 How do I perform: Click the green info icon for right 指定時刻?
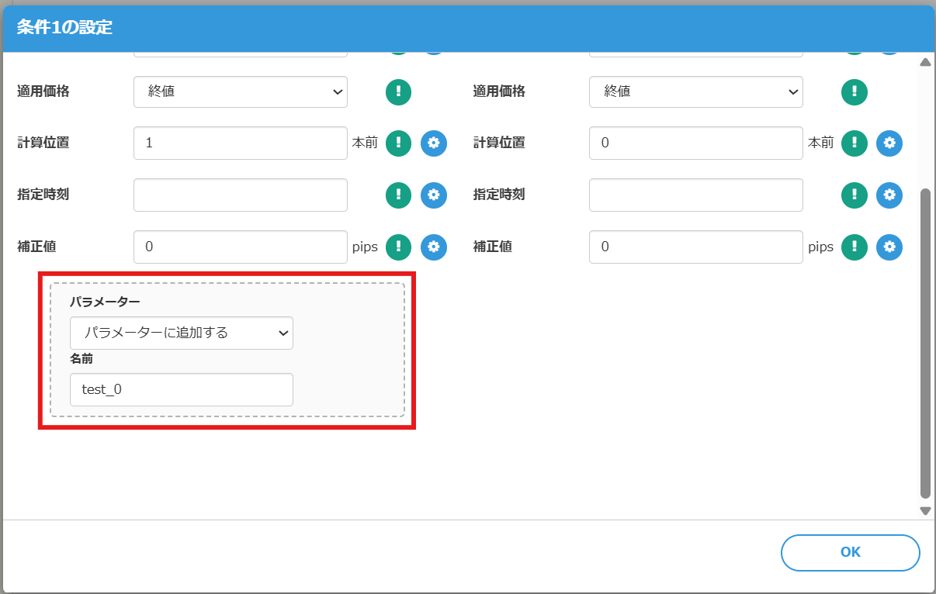854,195
